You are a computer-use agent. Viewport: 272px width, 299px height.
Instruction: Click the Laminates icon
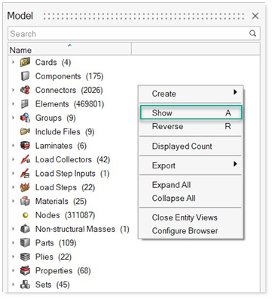[25, 146]
